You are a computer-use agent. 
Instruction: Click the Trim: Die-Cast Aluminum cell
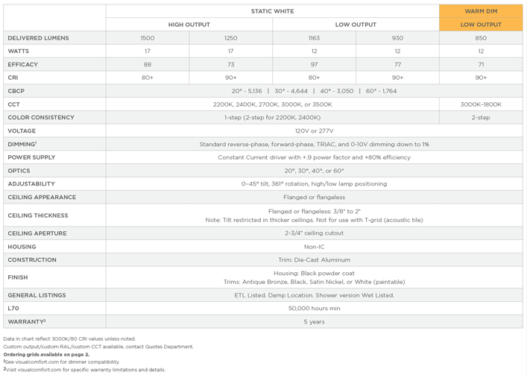[x=314, y=260]
